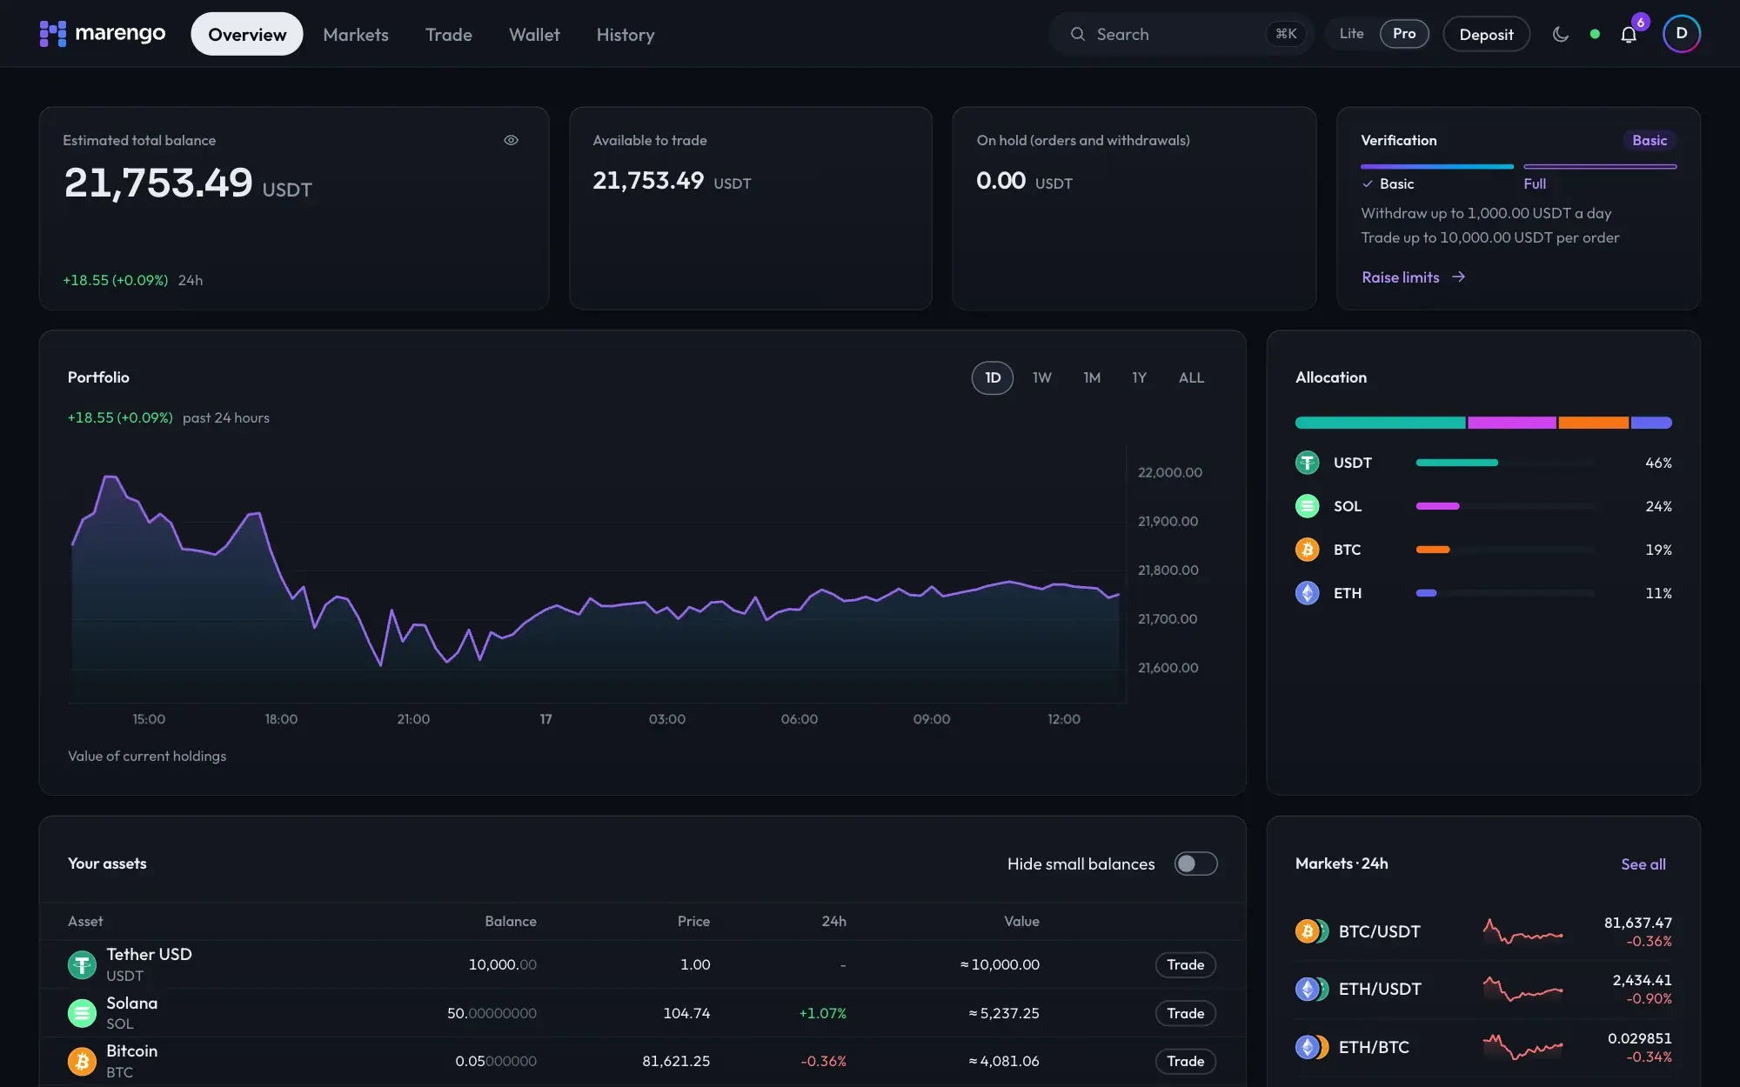Toggle Hide small balances switch
1740x1087 pixels.
coord(1195,864)
